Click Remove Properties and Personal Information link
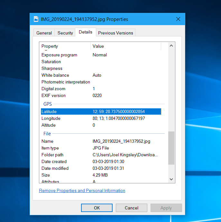The height and width of the screenshot is (222, 221). point(82,190)
